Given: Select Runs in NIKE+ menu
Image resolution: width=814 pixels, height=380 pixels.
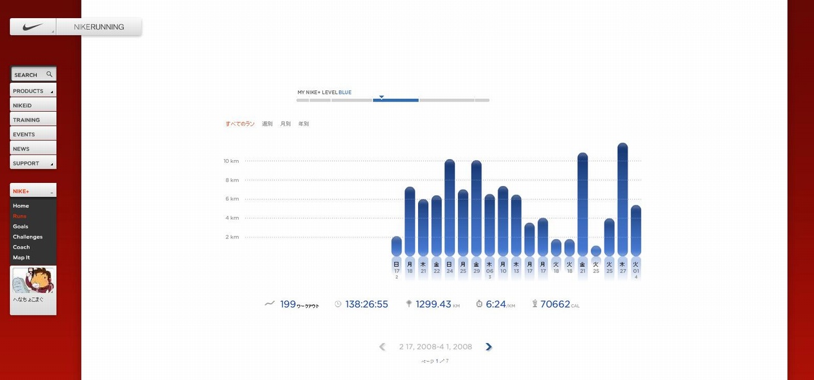Looking at the screenshot, I should 19,216.
